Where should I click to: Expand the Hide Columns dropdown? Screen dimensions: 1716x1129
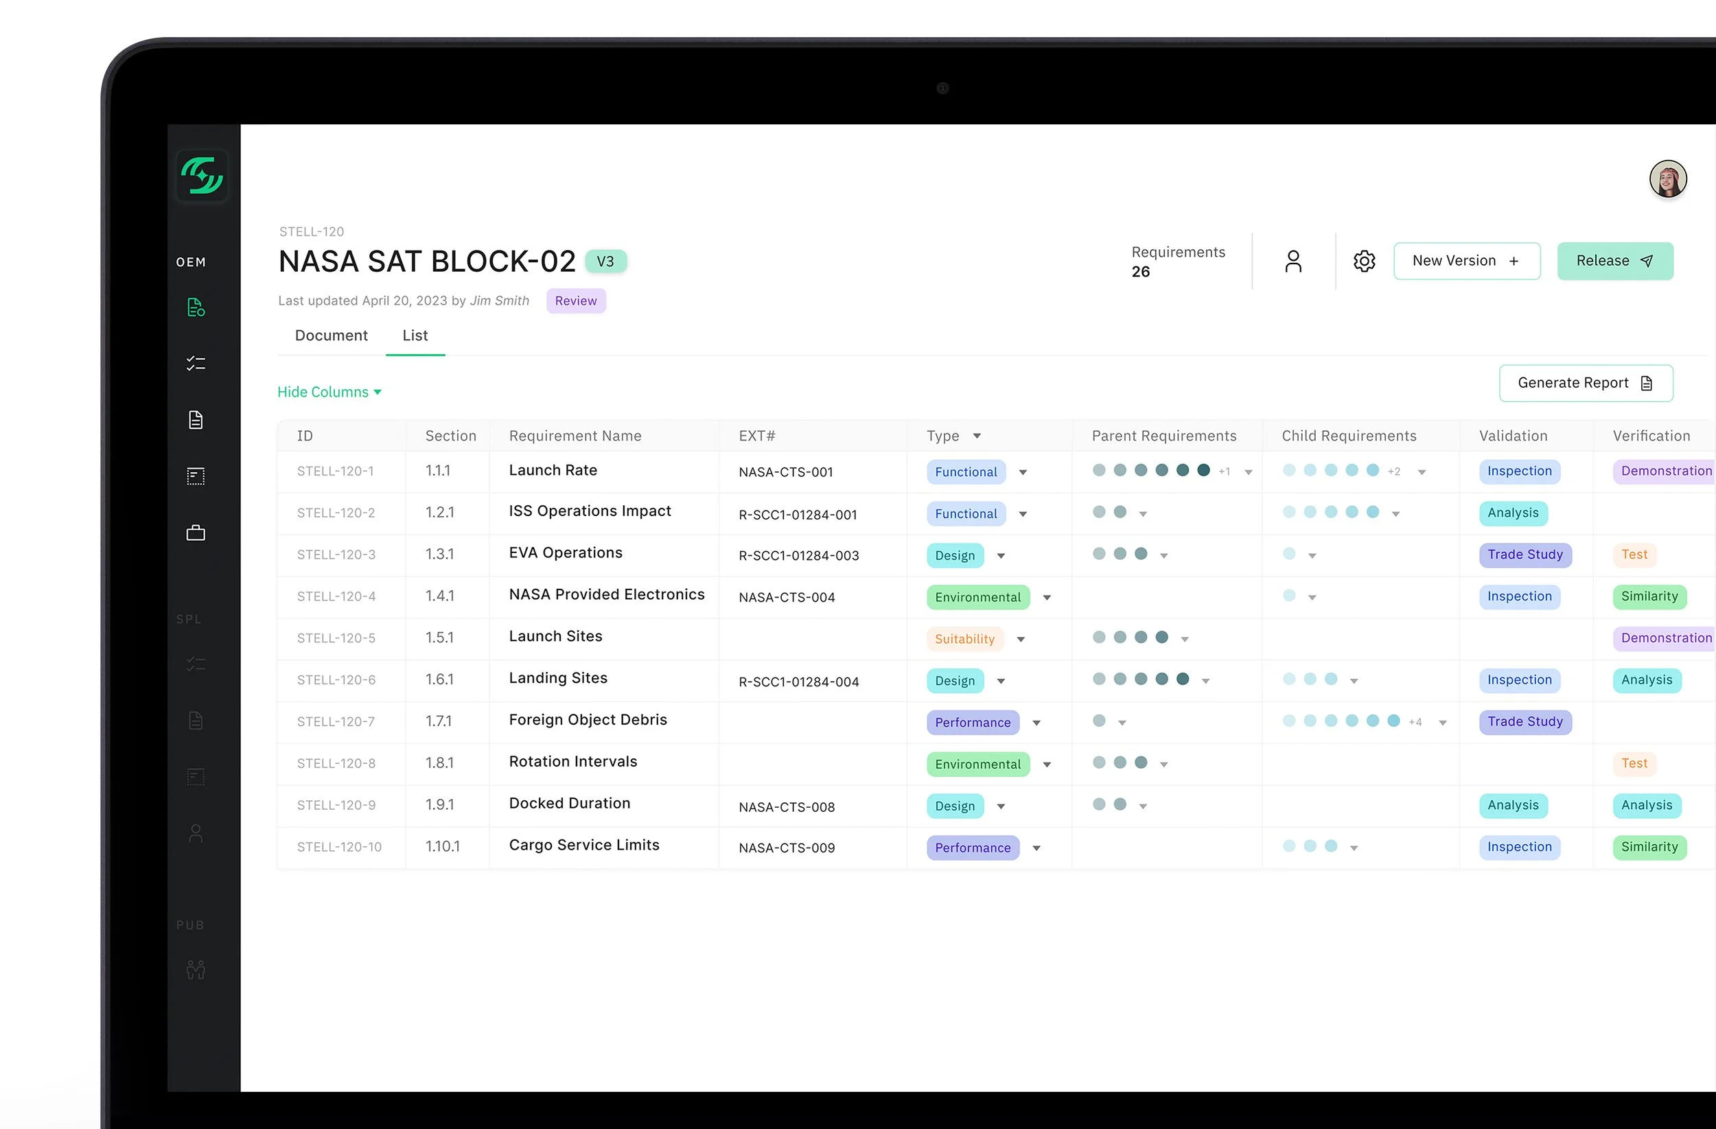pos(329,392)
